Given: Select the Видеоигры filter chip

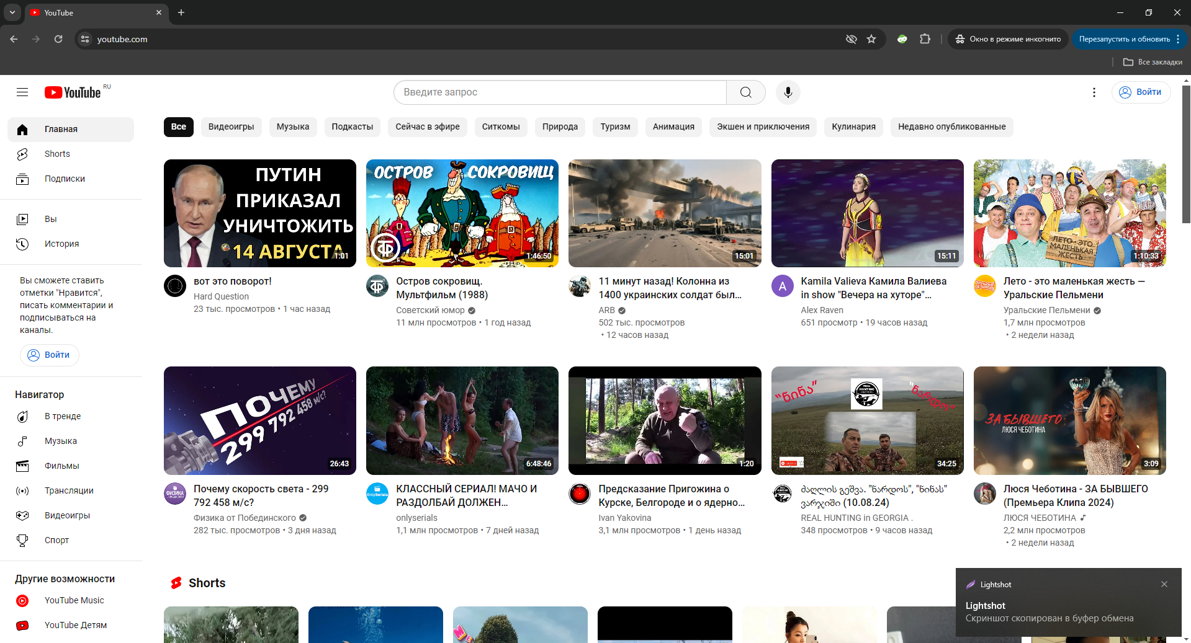Looking at the screenshot, I should (231, 126).
